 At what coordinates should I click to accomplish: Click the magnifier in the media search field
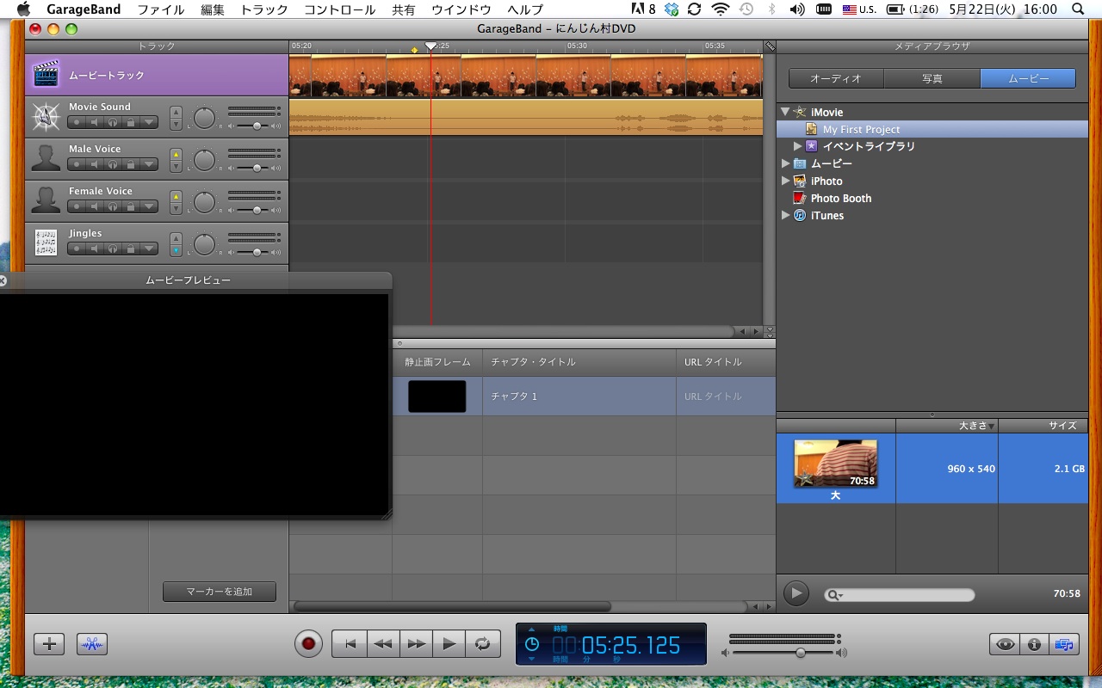pyautogui.click(x=833, y=595)
